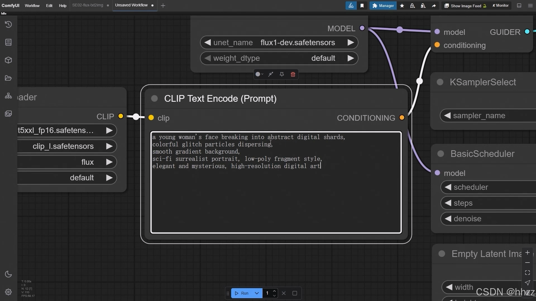Open node color picker in selection toolbar
This screenshot has height=301, width=536.
[259, 74]
